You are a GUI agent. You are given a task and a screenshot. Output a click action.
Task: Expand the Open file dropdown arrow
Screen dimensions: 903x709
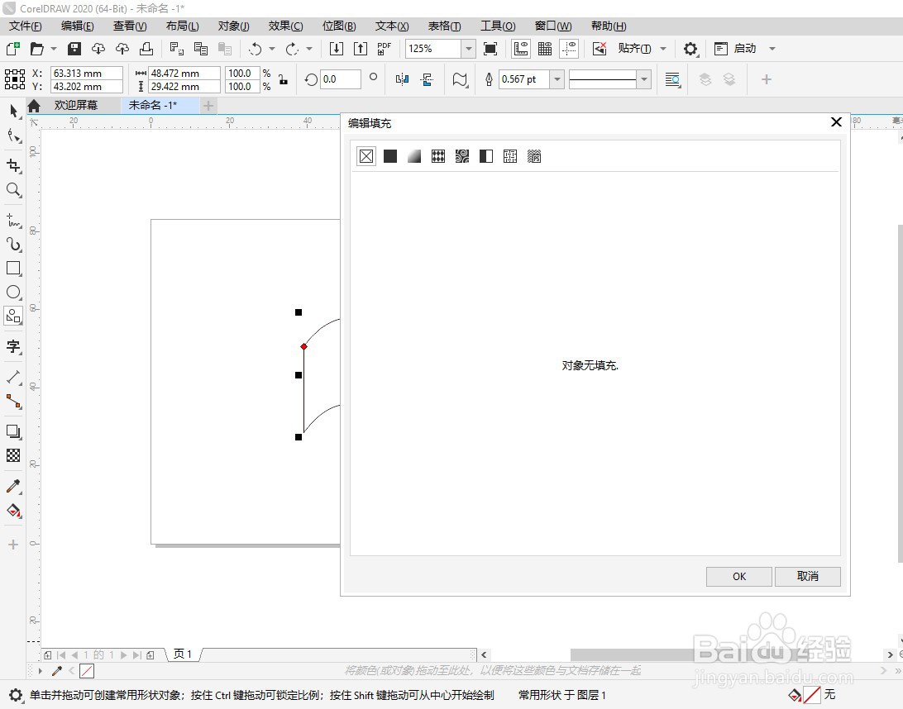pyautogui.click(x=54, y=49)
